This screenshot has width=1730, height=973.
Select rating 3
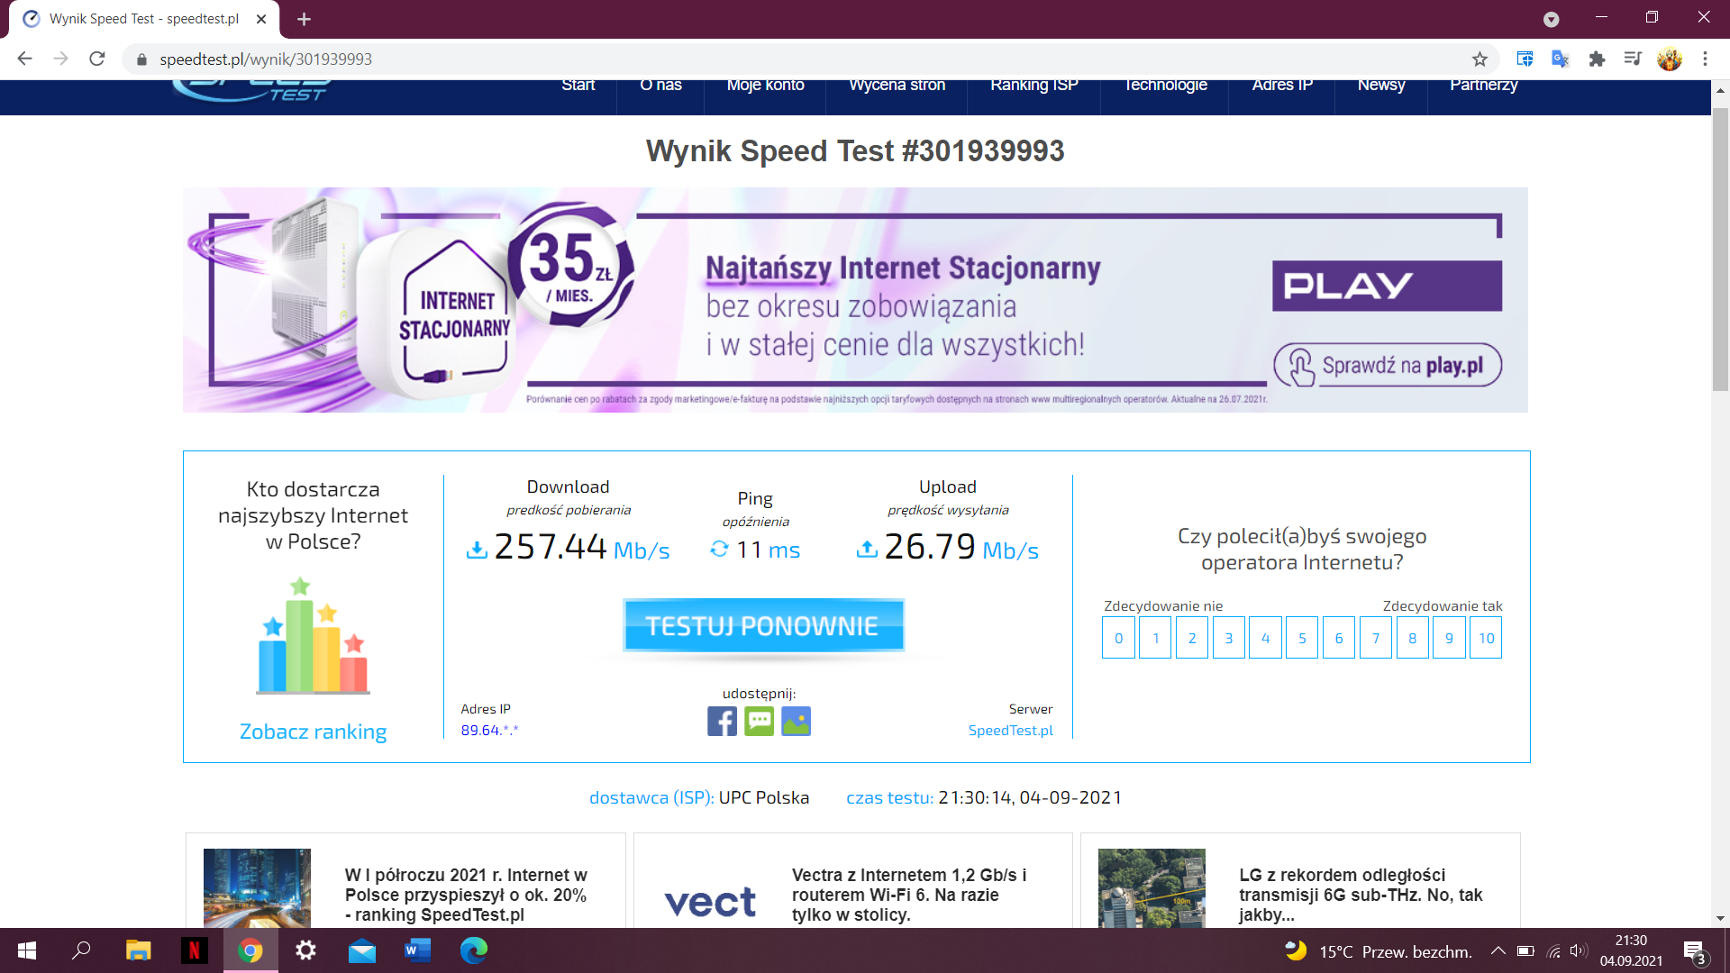[x=1229, y=638]
